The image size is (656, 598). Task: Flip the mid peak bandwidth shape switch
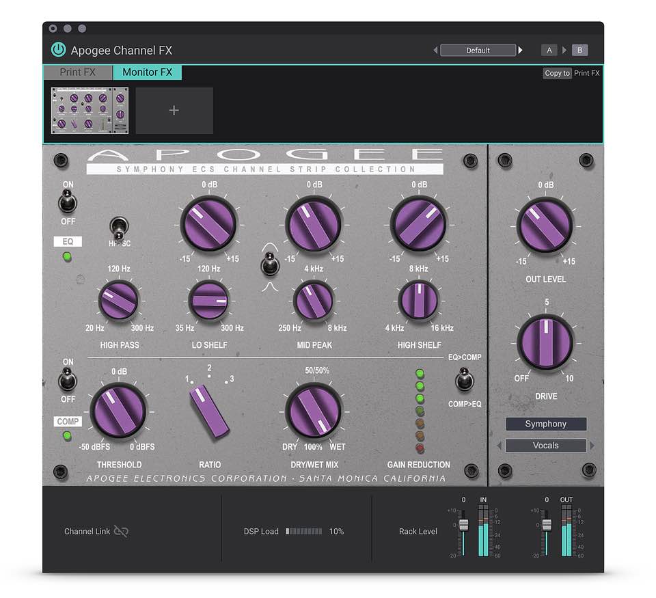pyautogui.click(x=270, y=264)
